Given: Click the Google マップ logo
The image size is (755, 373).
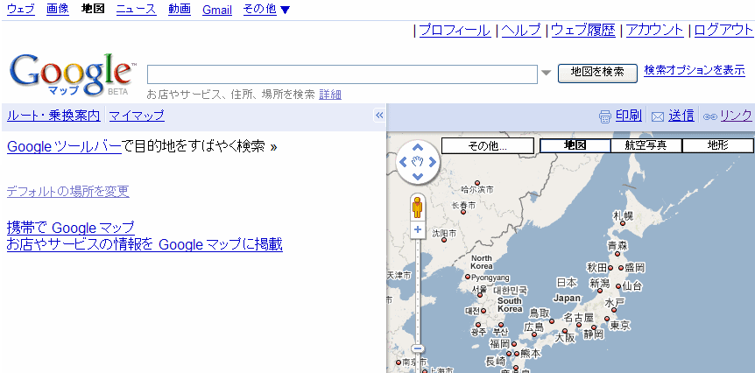Looking at the screenshot, I should [71, 74].
